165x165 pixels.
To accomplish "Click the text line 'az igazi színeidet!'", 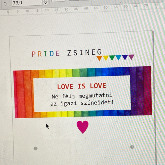I will pyautogui.click(x=82, y=103).
